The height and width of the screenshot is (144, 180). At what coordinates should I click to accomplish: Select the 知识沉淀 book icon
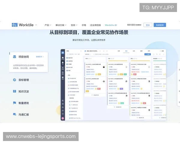pos(15,91)
